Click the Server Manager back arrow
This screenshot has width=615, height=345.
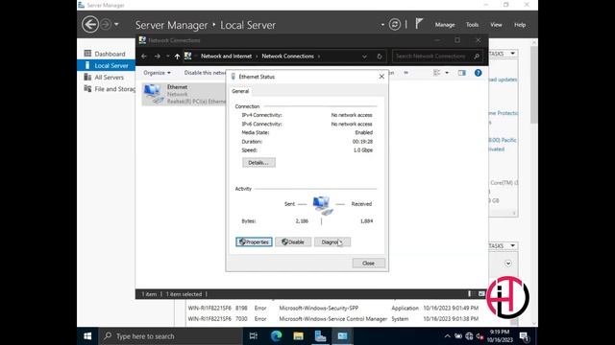coord(90,24)
